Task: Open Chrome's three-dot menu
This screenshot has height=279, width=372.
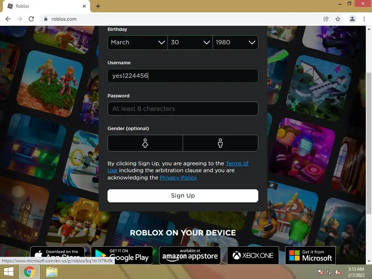Action: click(364, 19)
